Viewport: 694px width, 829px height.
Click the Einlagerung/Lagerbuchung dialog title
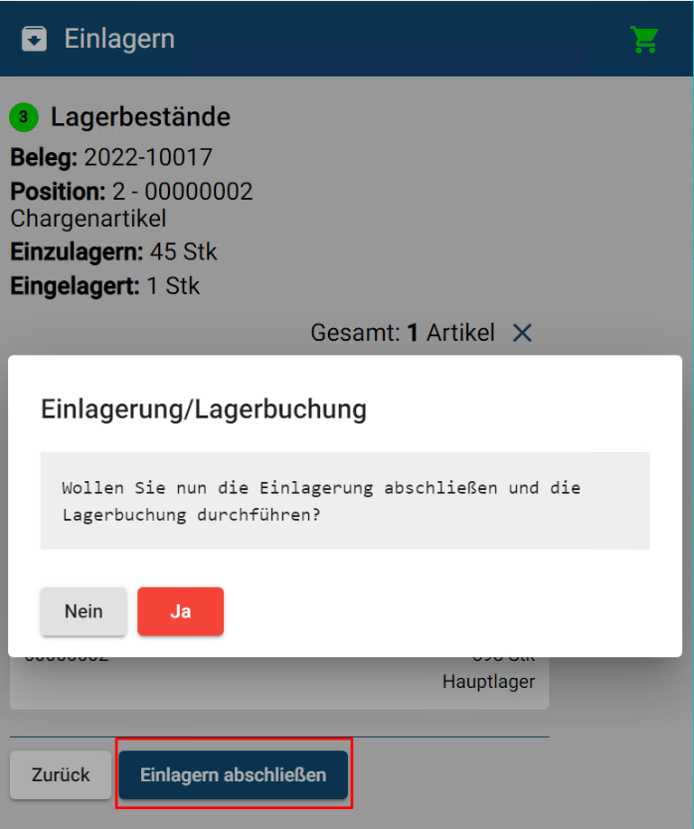(204, 409)
